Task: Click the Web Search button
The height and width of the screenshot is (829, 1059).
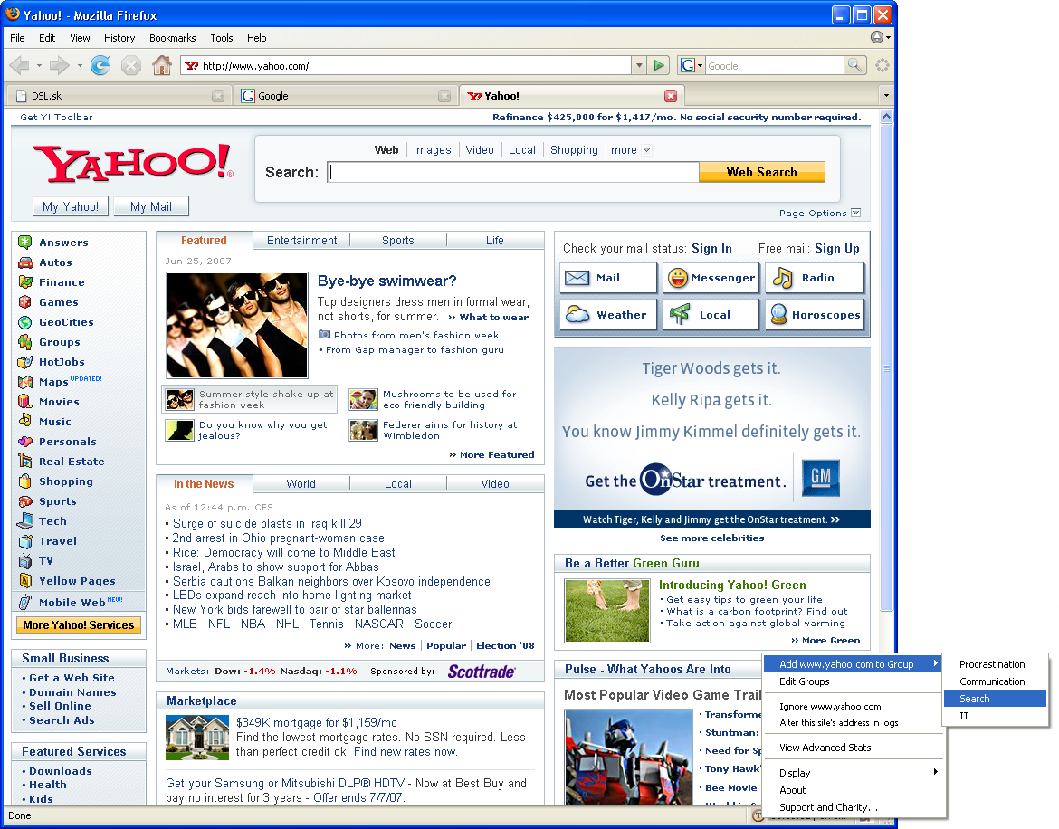Action: (762, 172)
